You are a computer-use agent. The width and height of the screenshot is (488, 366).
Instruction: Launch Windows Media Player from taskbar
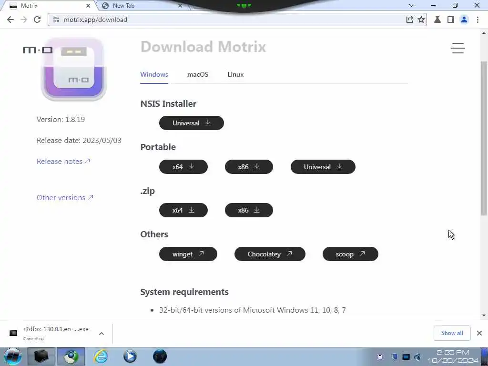point(130,356)
